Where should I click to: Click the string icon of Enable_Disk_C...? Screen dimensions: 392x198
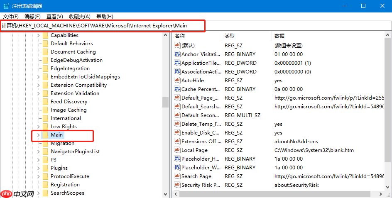pyautogui.click(x=177, y=133)
